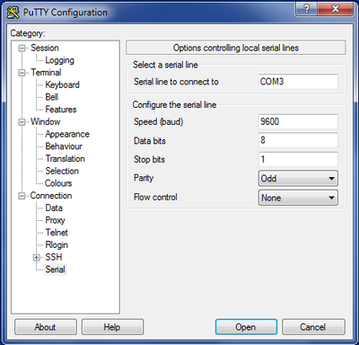Click the 'Serial line to connect to' label
The height and width of the screenshot is (345, 359).
tap(176, 82)
